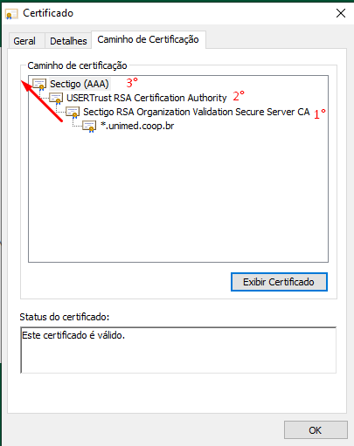354x446 pixels.
Task: Click the 'Status do certificado:' label
Action: click(65, 317)
